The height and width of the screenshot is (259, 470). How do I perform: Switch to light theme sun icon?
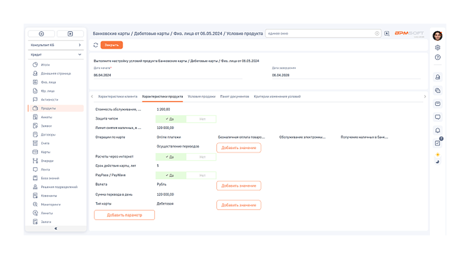coord(437,155)
